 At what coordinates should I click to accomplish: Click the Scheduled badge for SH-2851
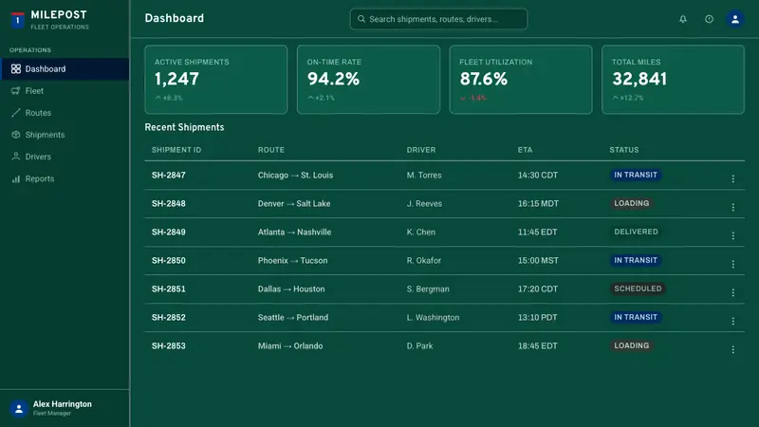pos(638,289)
